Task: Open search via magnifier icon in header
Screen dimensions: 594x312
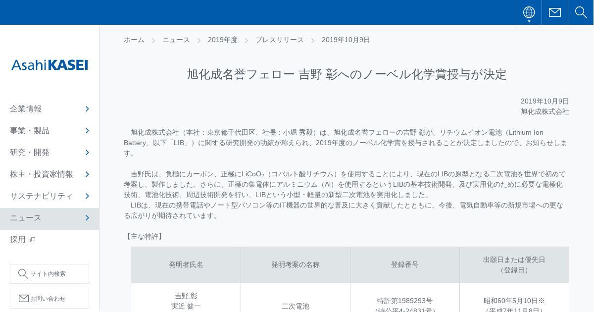Action: click(581, 12)
